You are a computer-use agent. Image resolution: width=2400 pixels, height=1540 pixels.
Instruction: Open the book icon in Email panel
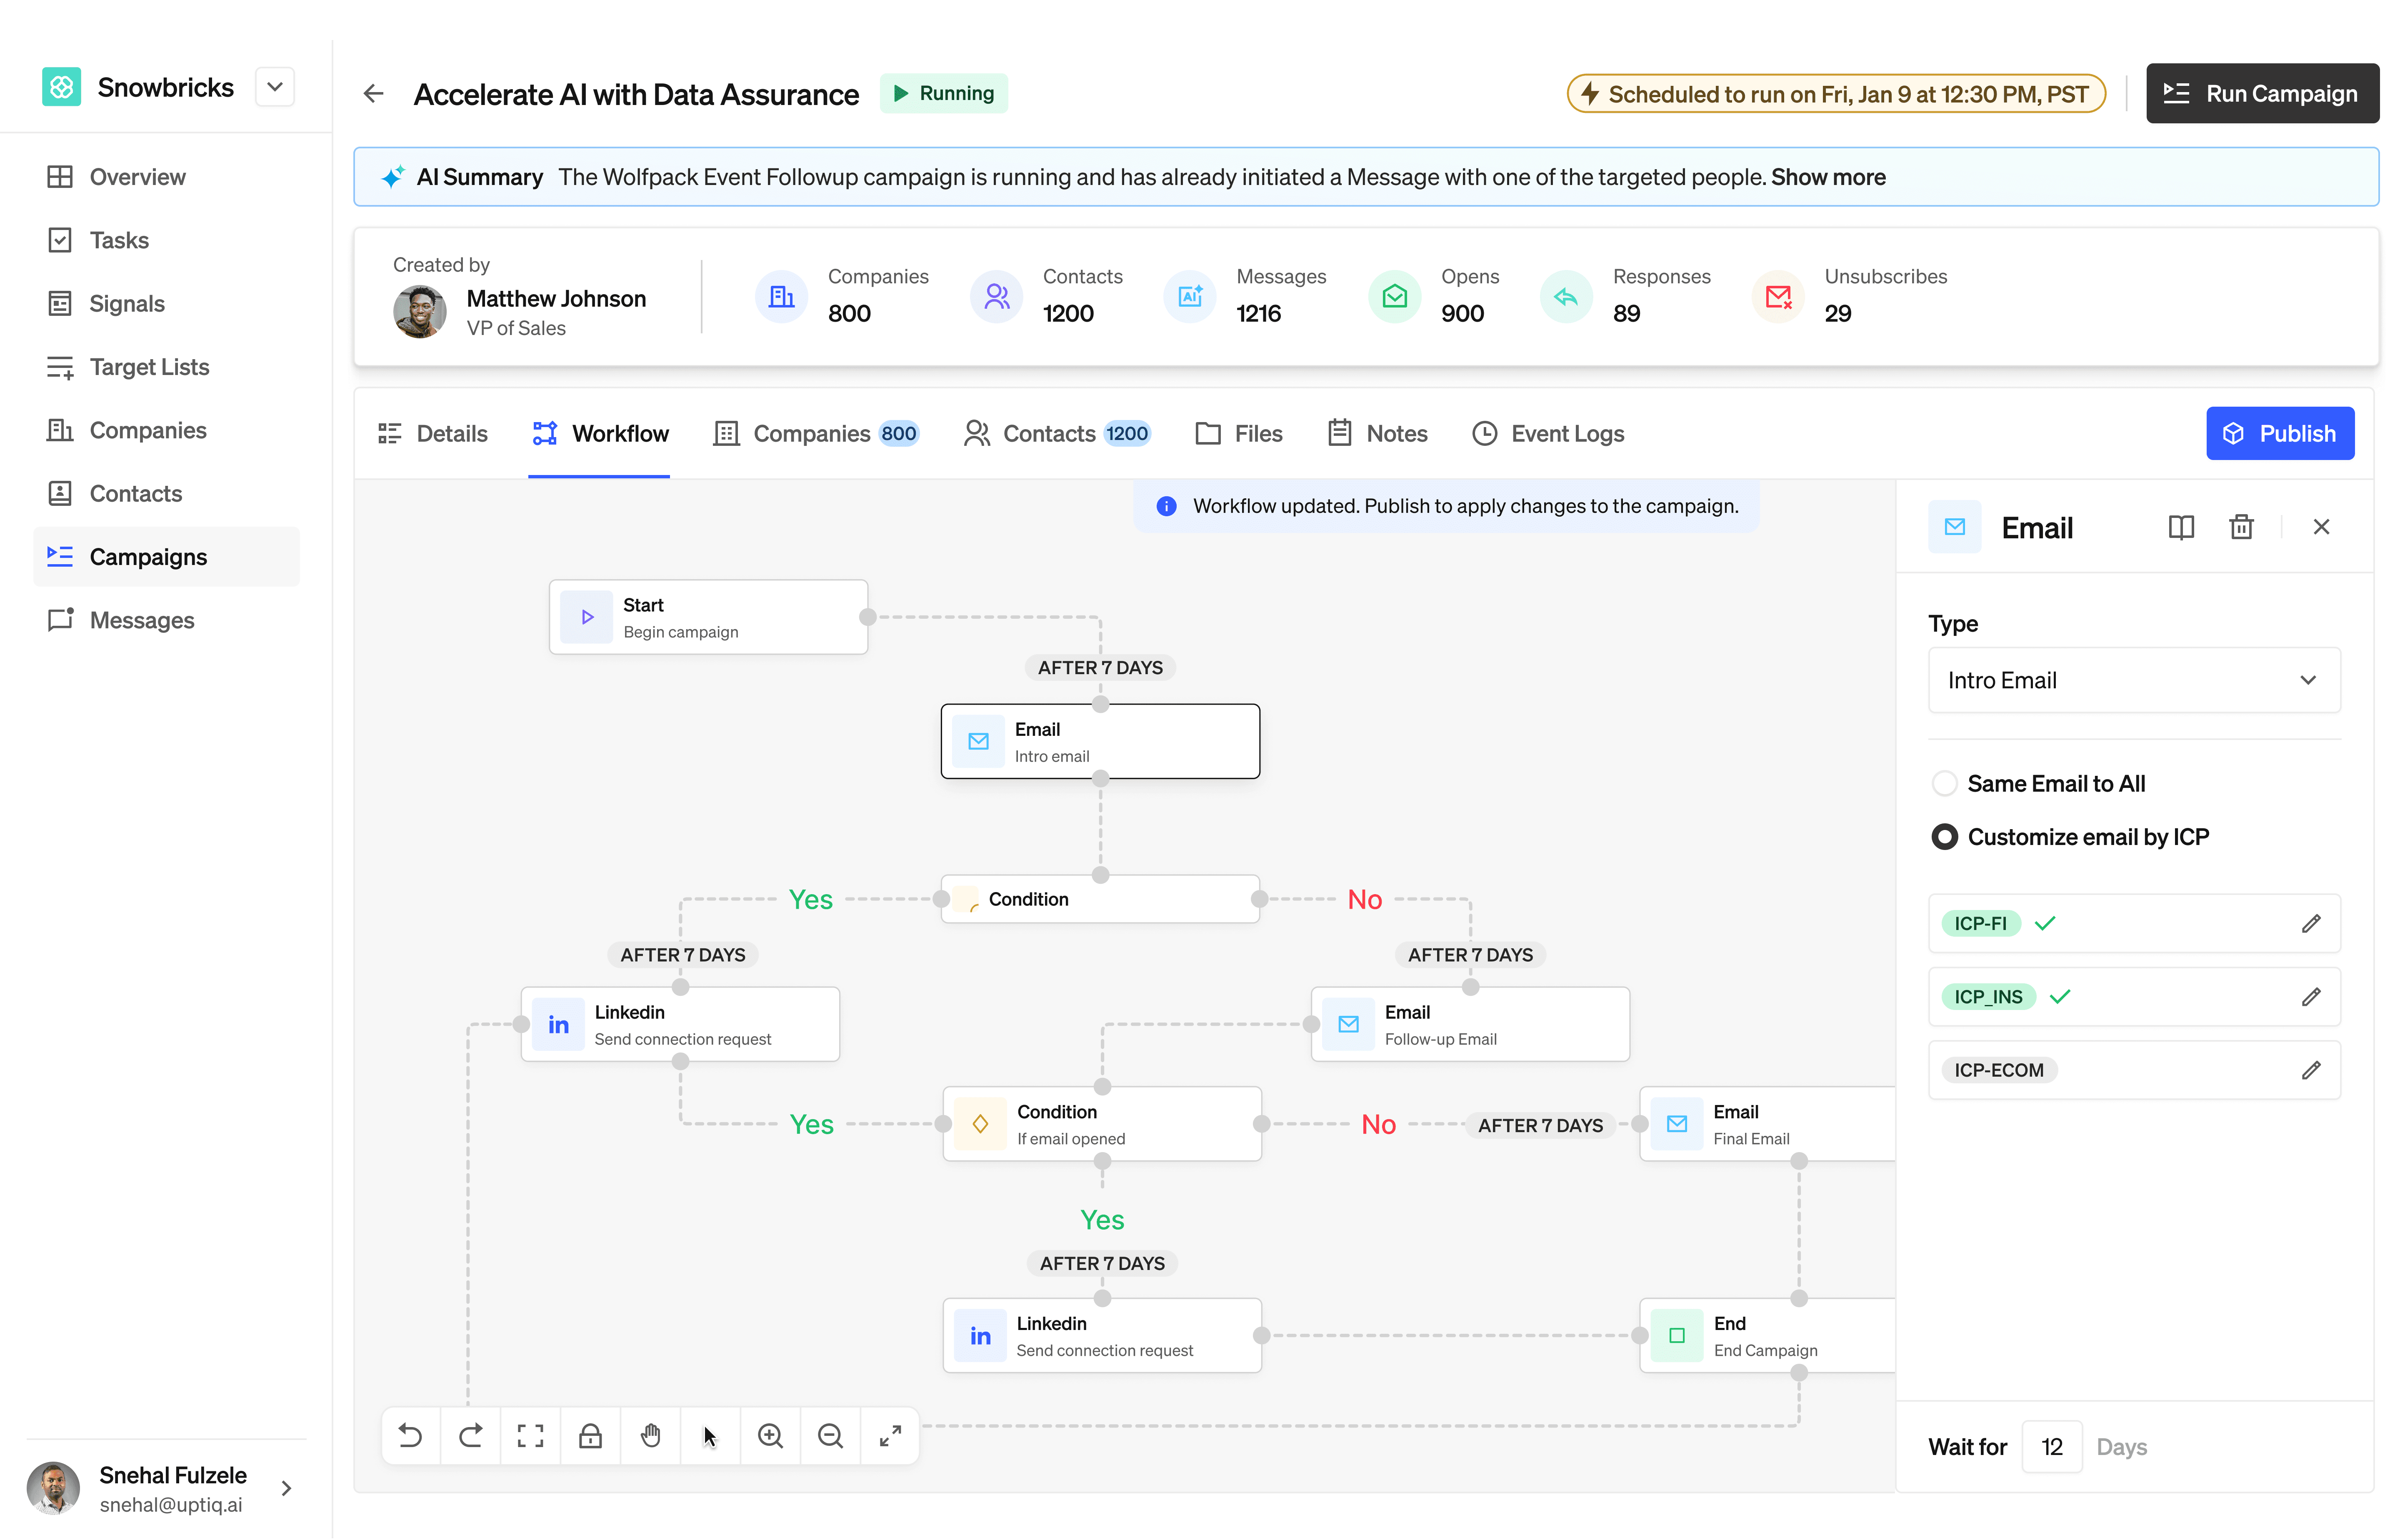(x=2181, y=527)
